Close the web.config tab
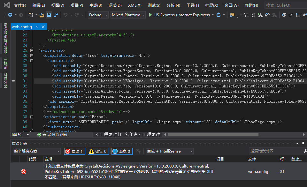307x187 pixels. [43, 26]
